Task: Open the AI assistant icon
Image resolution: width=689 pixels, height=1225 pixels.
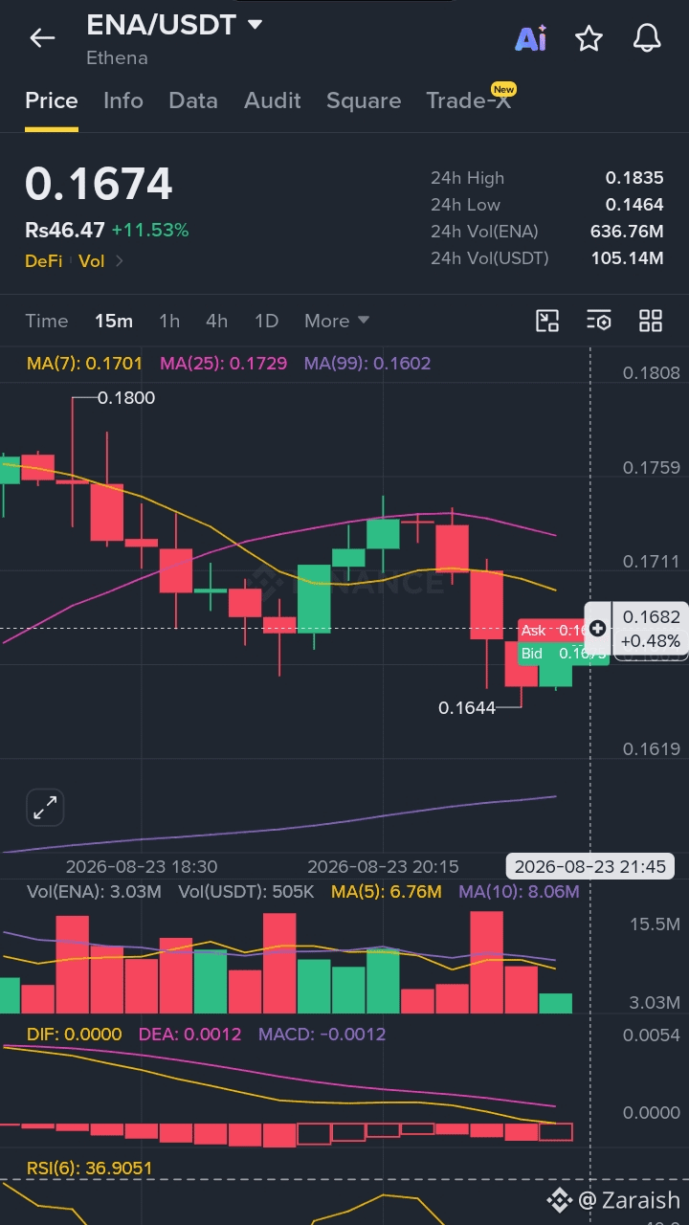Action: coord(530,38)
